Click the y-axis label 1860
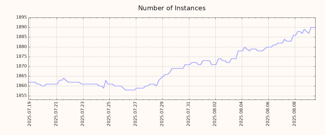Image resolution: width=325 pixels, height=135 pixels. pyautogui.click(x=21, y=86)
